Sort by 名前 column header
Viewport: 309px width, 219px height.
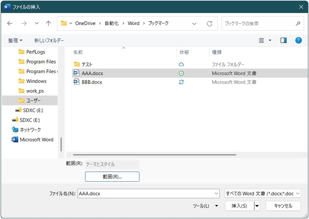78,52
